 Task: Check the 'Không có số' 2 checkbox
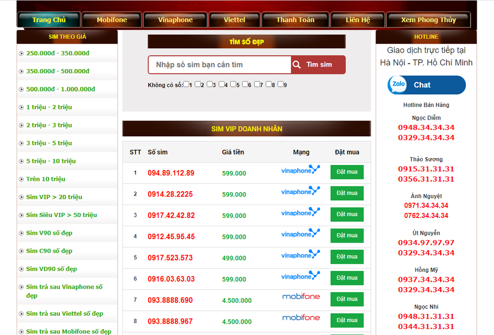198,84
